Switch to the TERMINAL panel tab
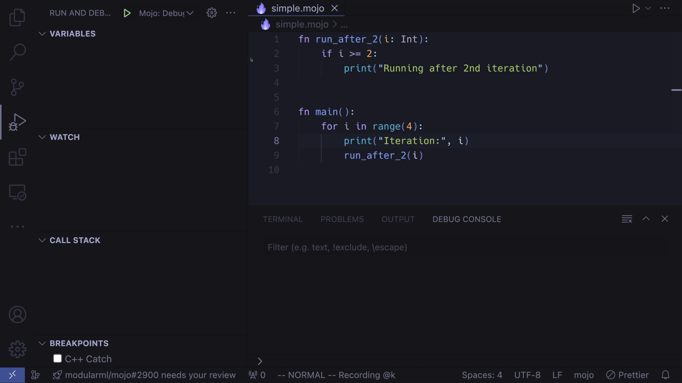The height and width of the screenshot is (383, 682). click(x=282, y=219)
